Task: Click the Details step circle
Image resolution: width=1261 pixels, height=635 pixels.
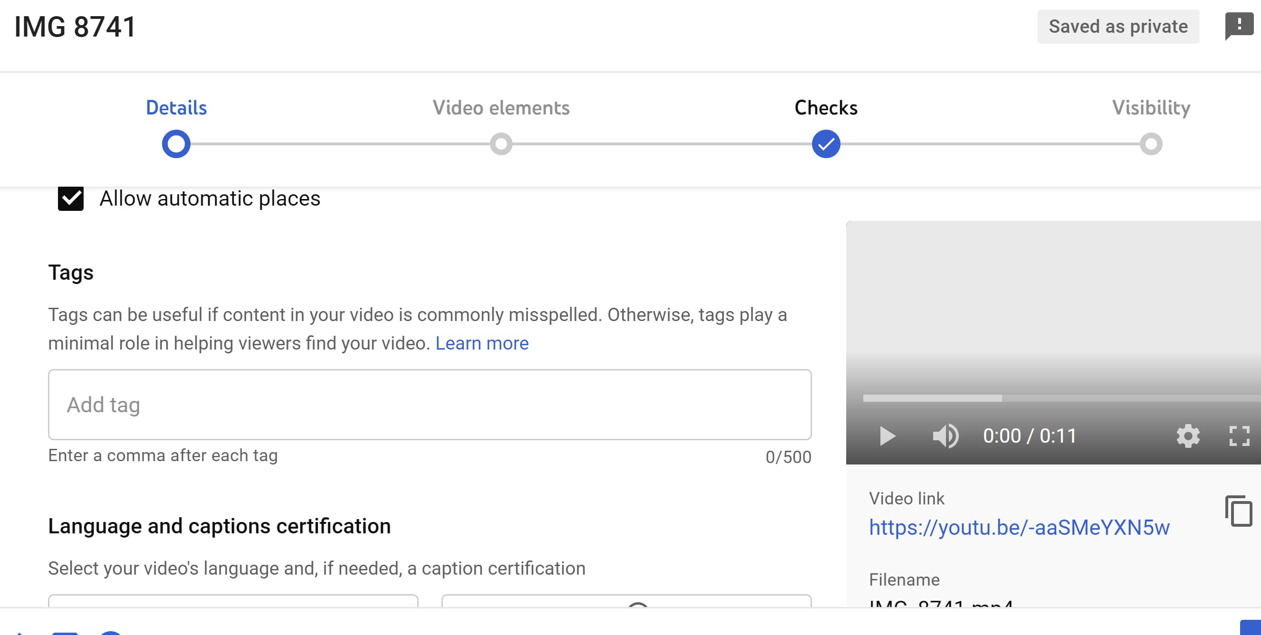Action: (176, 144)
